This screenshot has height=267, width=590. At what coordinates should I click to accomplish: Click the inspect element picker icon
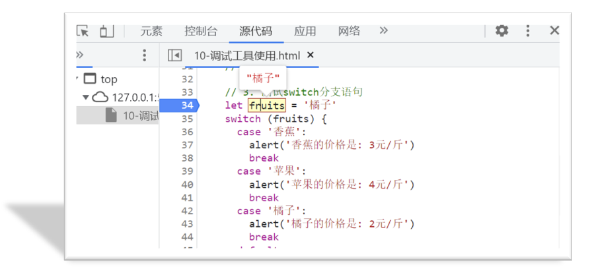(x=83, y=31)
